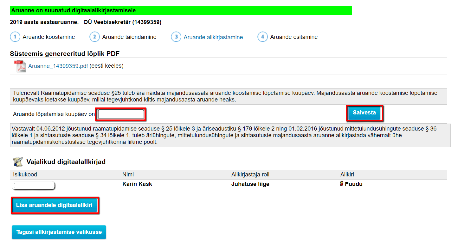Click the Vajalikud digitaalallkirjad heading

[x=66, y=162]
